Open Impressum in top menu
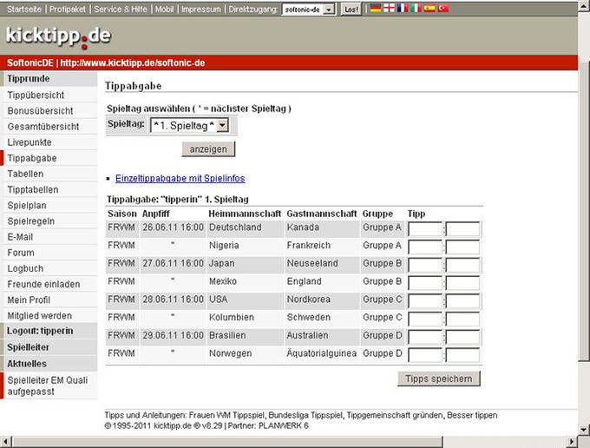The width and height of the screenshot is (590, 448). pos(201,9)
